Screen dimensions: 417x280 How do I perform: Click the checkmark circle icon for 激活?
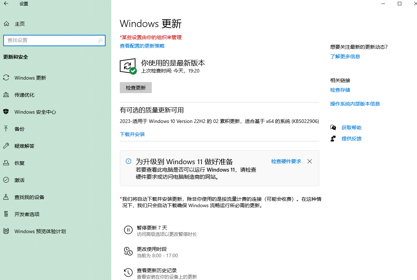[6, 180]
